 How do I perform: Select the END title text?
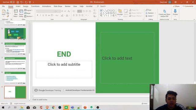64,54
